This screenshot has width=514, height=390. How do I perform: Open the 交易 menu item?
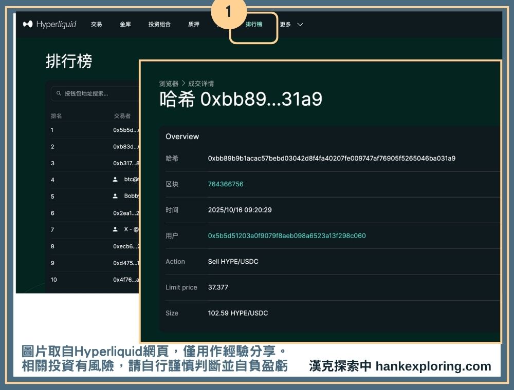(x=97, y=24)
